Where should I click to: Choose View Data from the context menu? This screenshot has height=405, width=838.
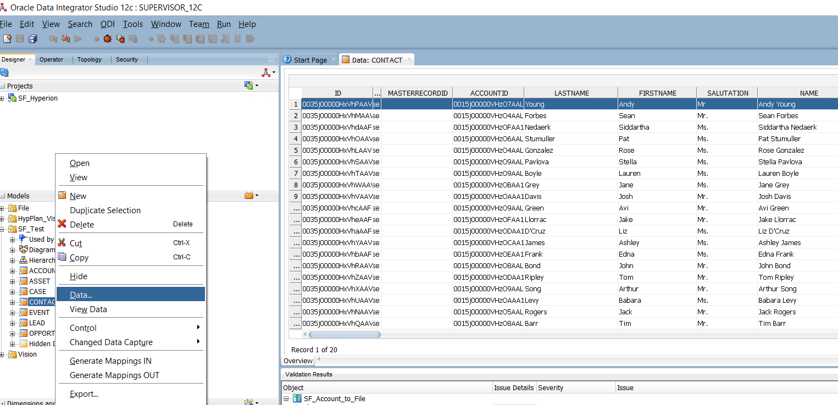[x=131, y=309]
